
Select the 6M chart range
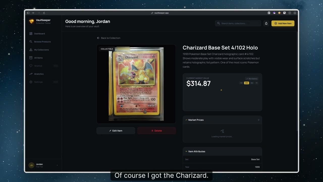(252, 83)
